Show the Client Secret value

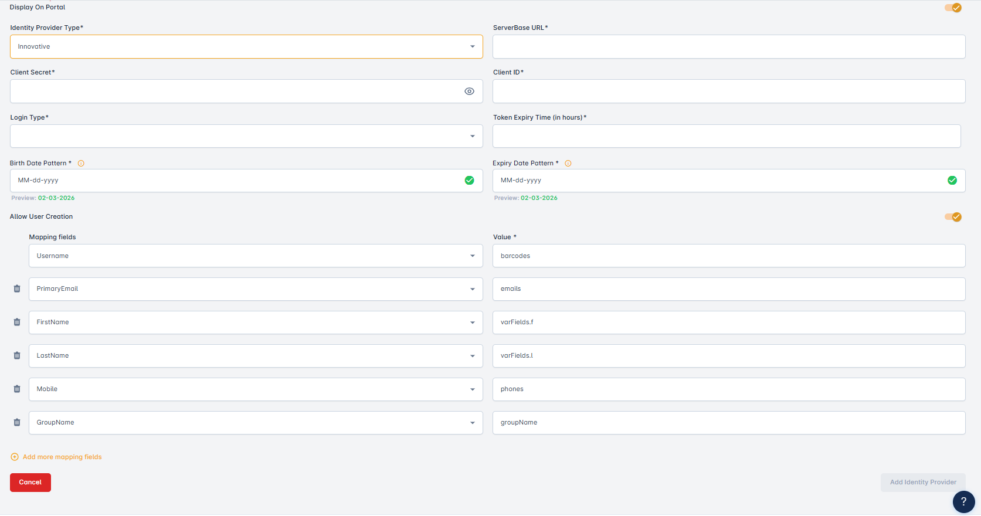click(x=469, y=91)
